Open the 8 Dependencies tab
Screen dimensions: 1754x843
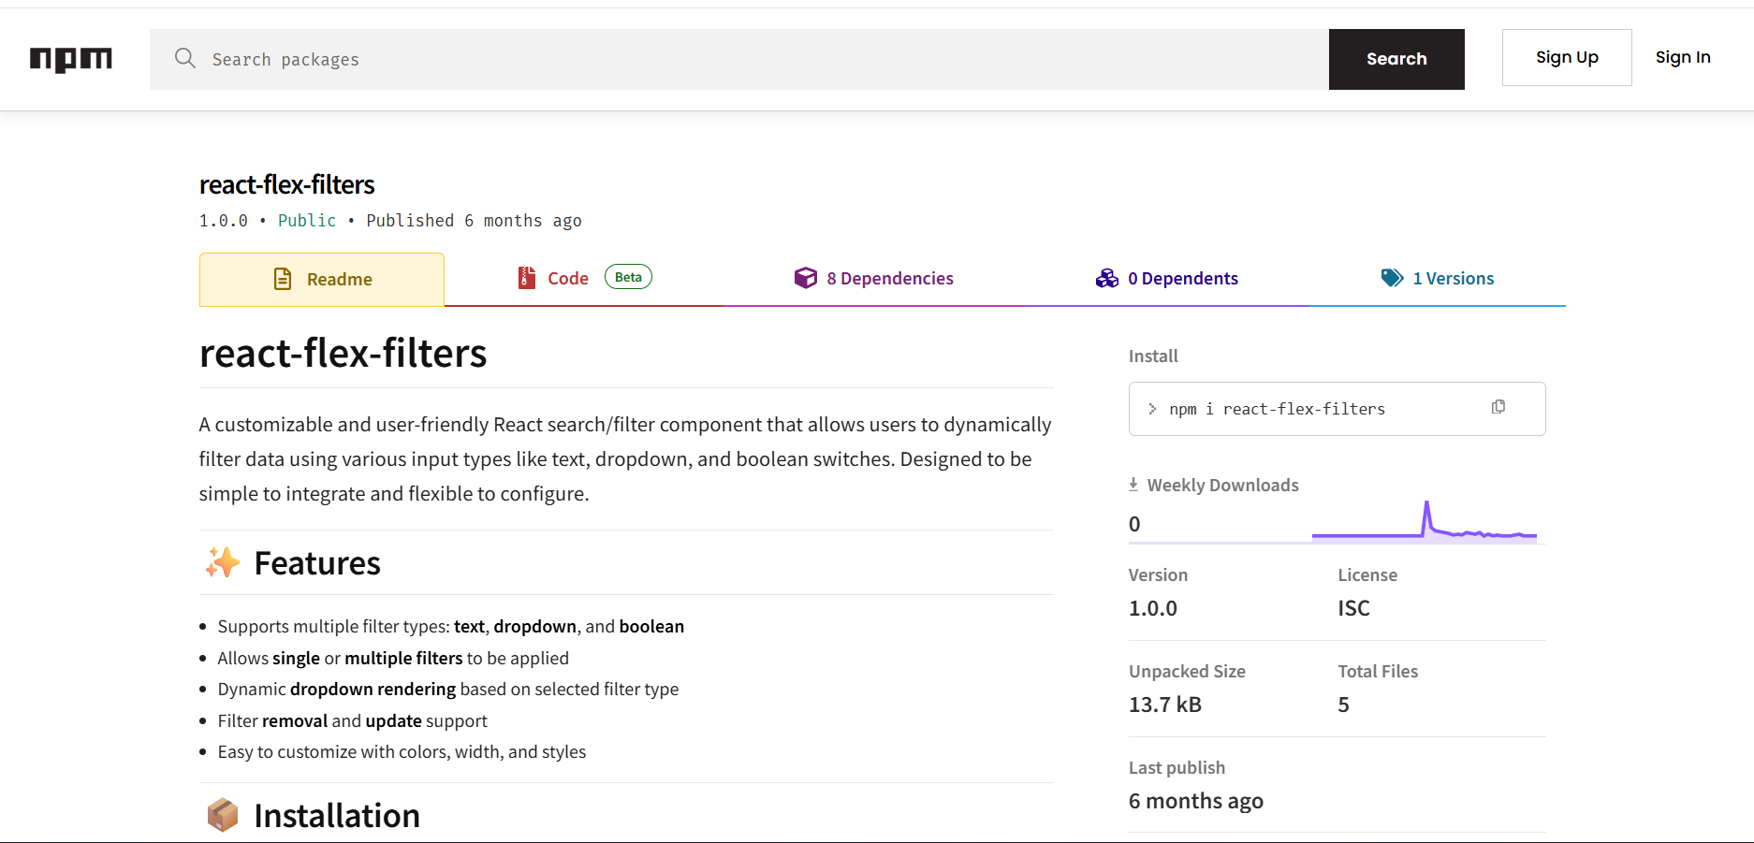tap(889, 279)
